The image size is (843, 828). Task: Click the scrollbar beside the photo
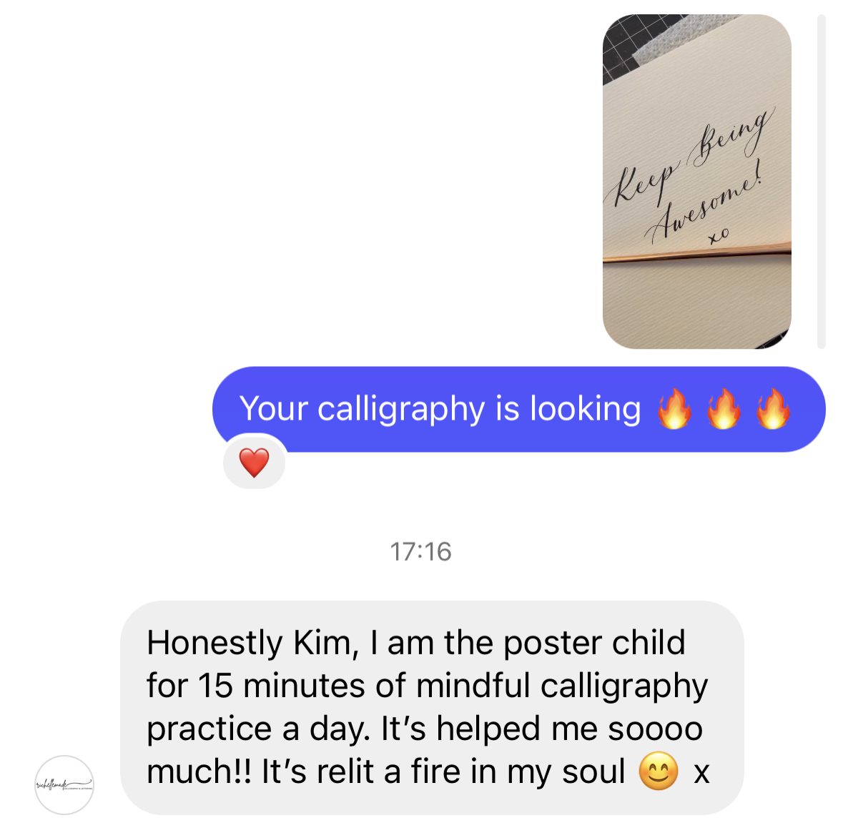pos(821,181)
